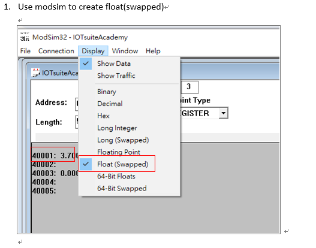Select Decimal display format
Viewport: 316px width, 248px height.
(x=110, y=104)
